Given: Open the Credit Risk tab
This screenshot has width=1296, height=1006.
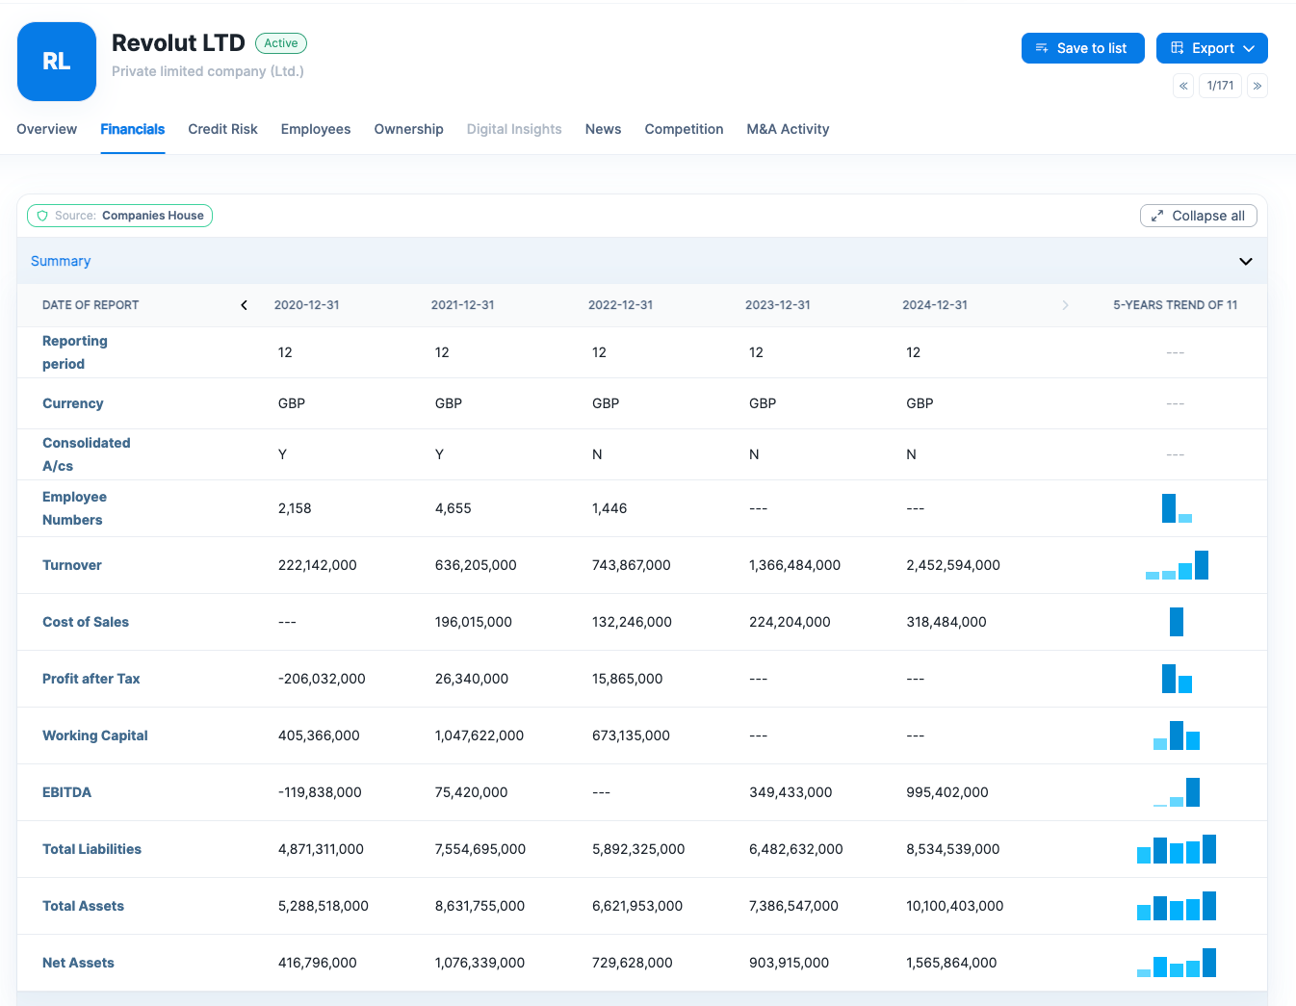Looking at the screenshot, I should click(223, 129).
